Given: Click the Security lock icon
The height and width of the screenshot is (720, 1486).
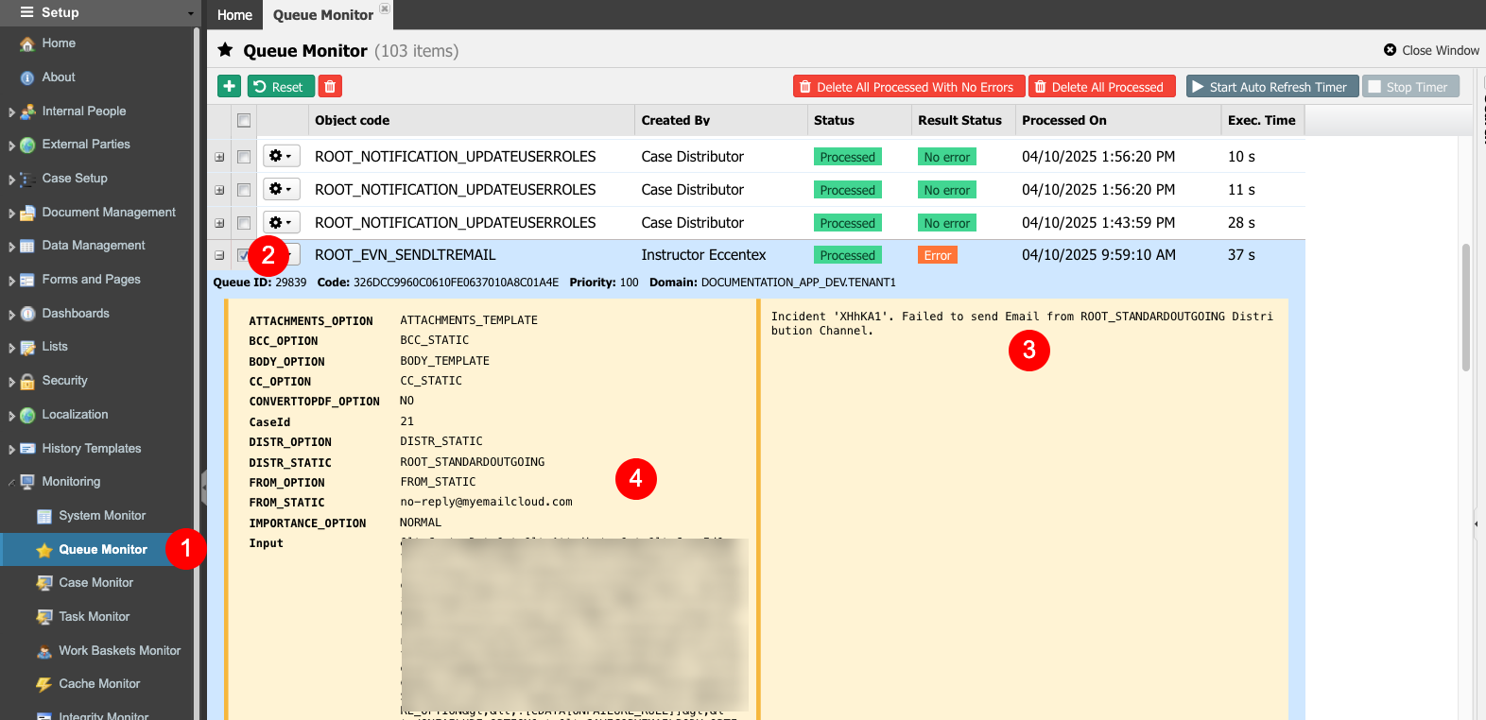Looking at the screenshot, I should [27, 381].
